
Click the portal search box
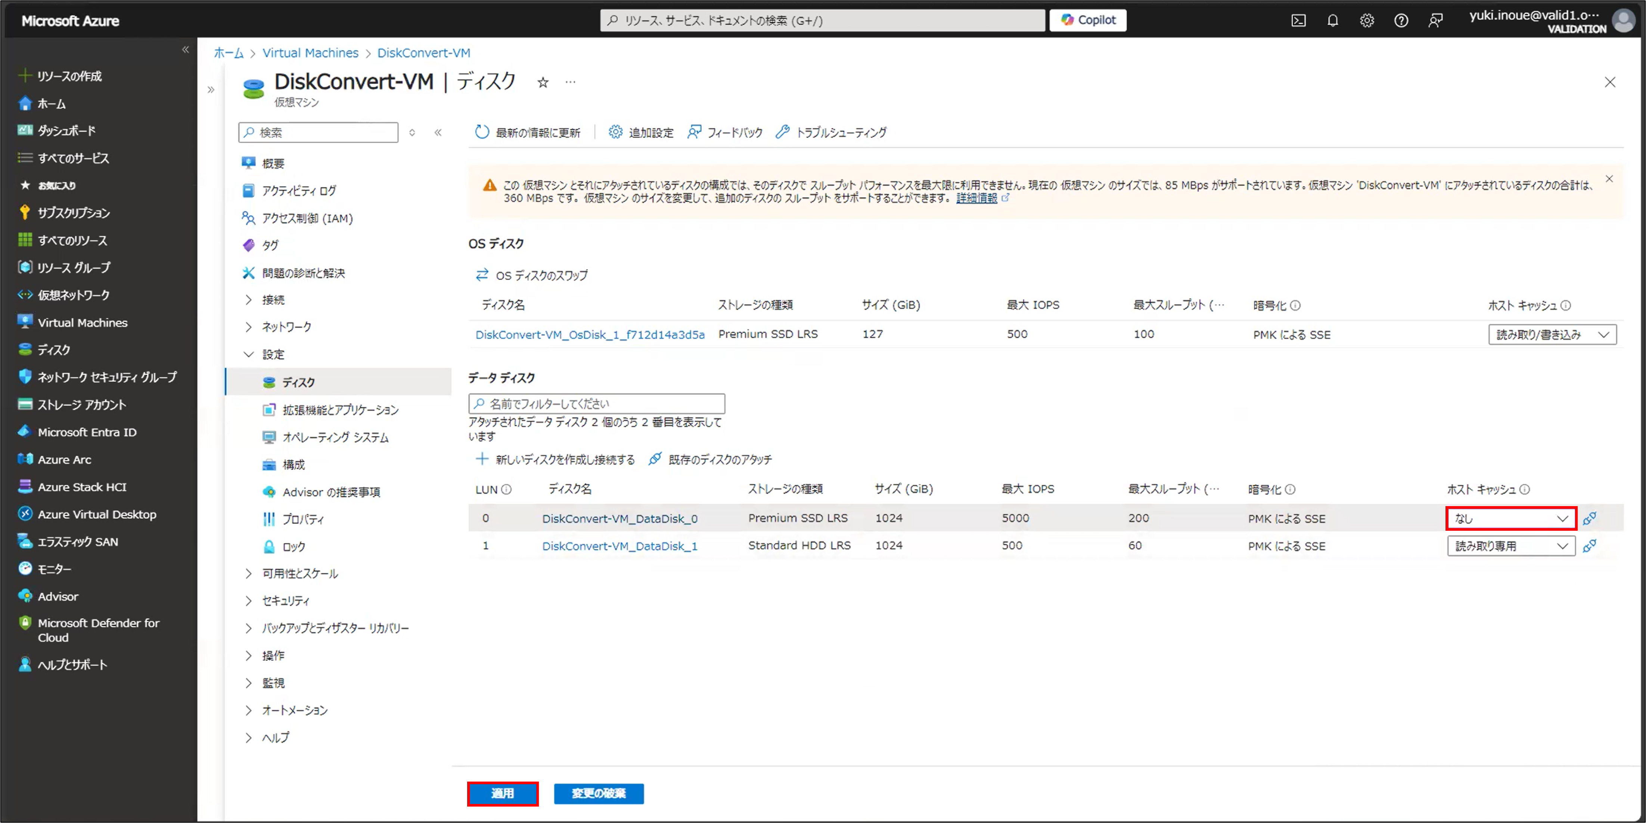(x=822, y=21)
